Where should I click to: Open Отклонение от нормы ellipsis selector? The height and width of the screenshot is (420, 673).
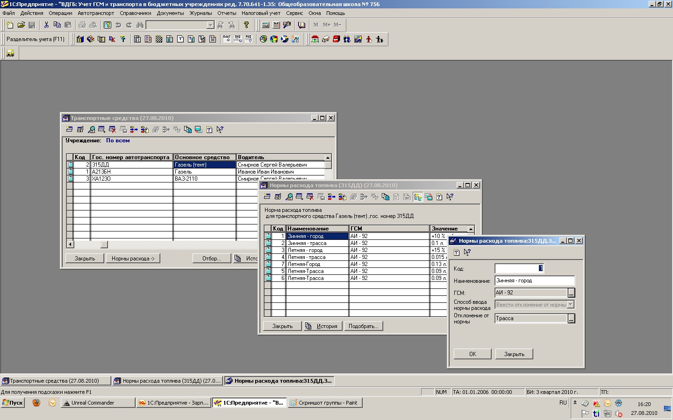(571, 319)
